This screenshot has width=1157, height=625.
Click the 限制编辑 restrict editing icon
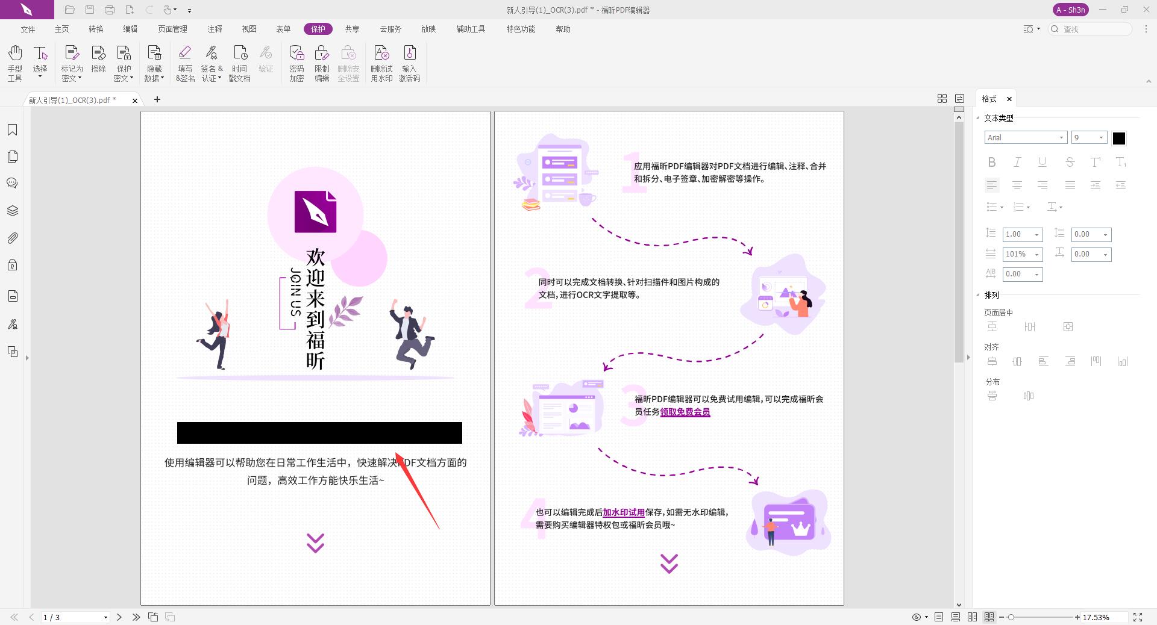pos(322,63)
